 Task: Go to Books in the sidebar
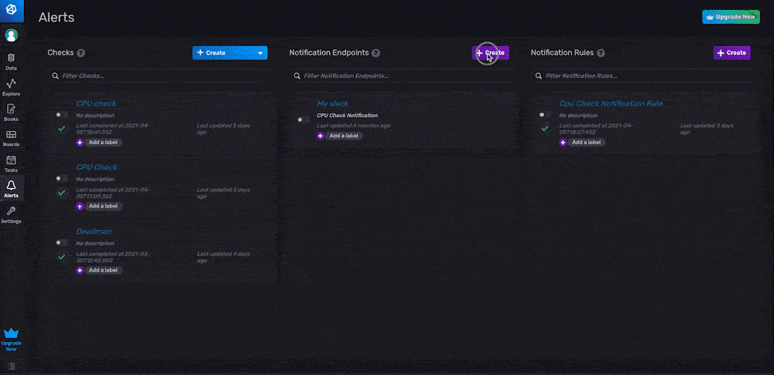(11, 112)
